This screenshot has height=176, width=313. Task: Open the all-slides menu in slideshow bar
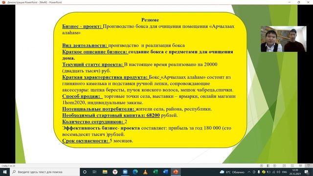[268, 166]
